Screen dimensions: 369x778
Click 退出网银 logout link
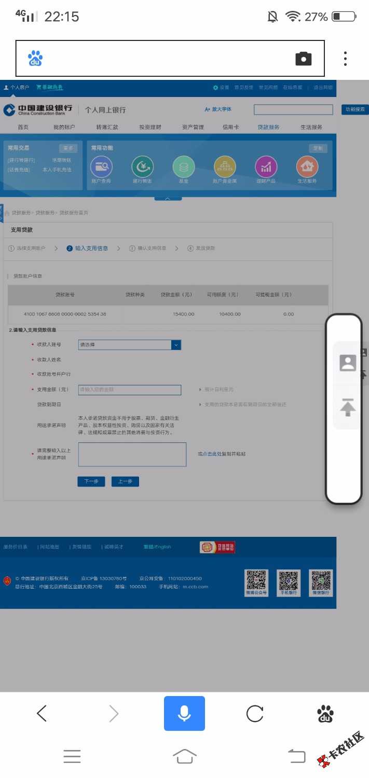pyautogui.click(x=323, y=88)
